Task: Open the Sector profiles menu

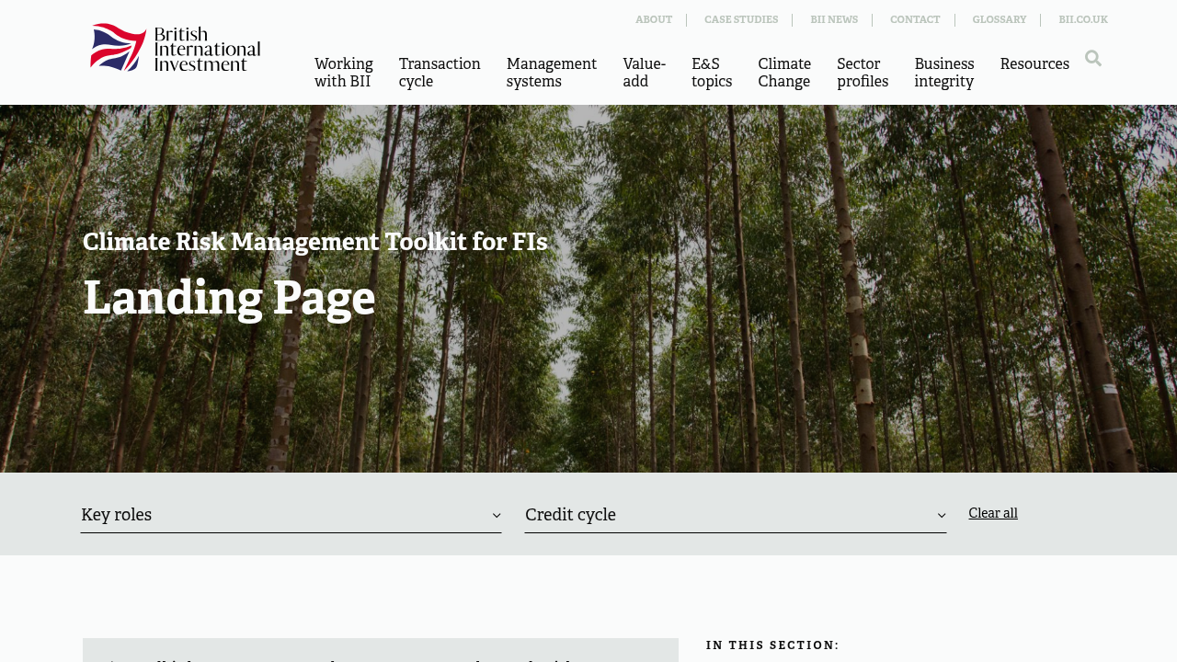Action: point(863,73)
